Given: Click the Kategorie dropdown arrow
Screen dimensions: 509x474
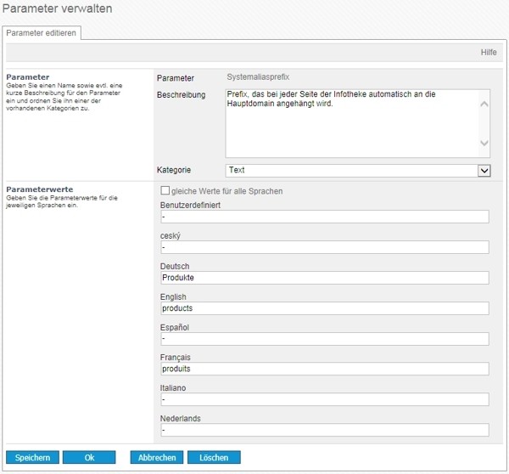Looking at the screenshot, I should [x=484, y=171].
